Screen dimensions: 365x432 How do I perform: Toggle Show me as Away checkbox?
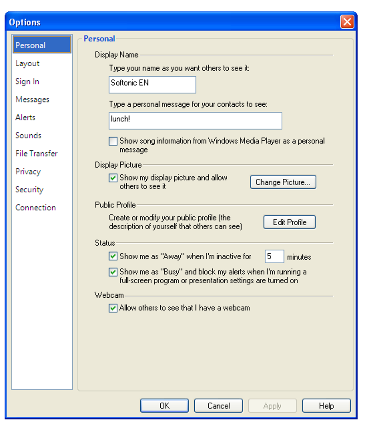click(x=113, y=256)
